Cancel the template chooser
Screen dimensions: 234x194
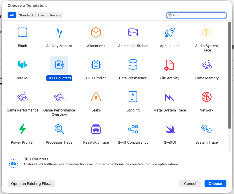[x=190, y=183]
